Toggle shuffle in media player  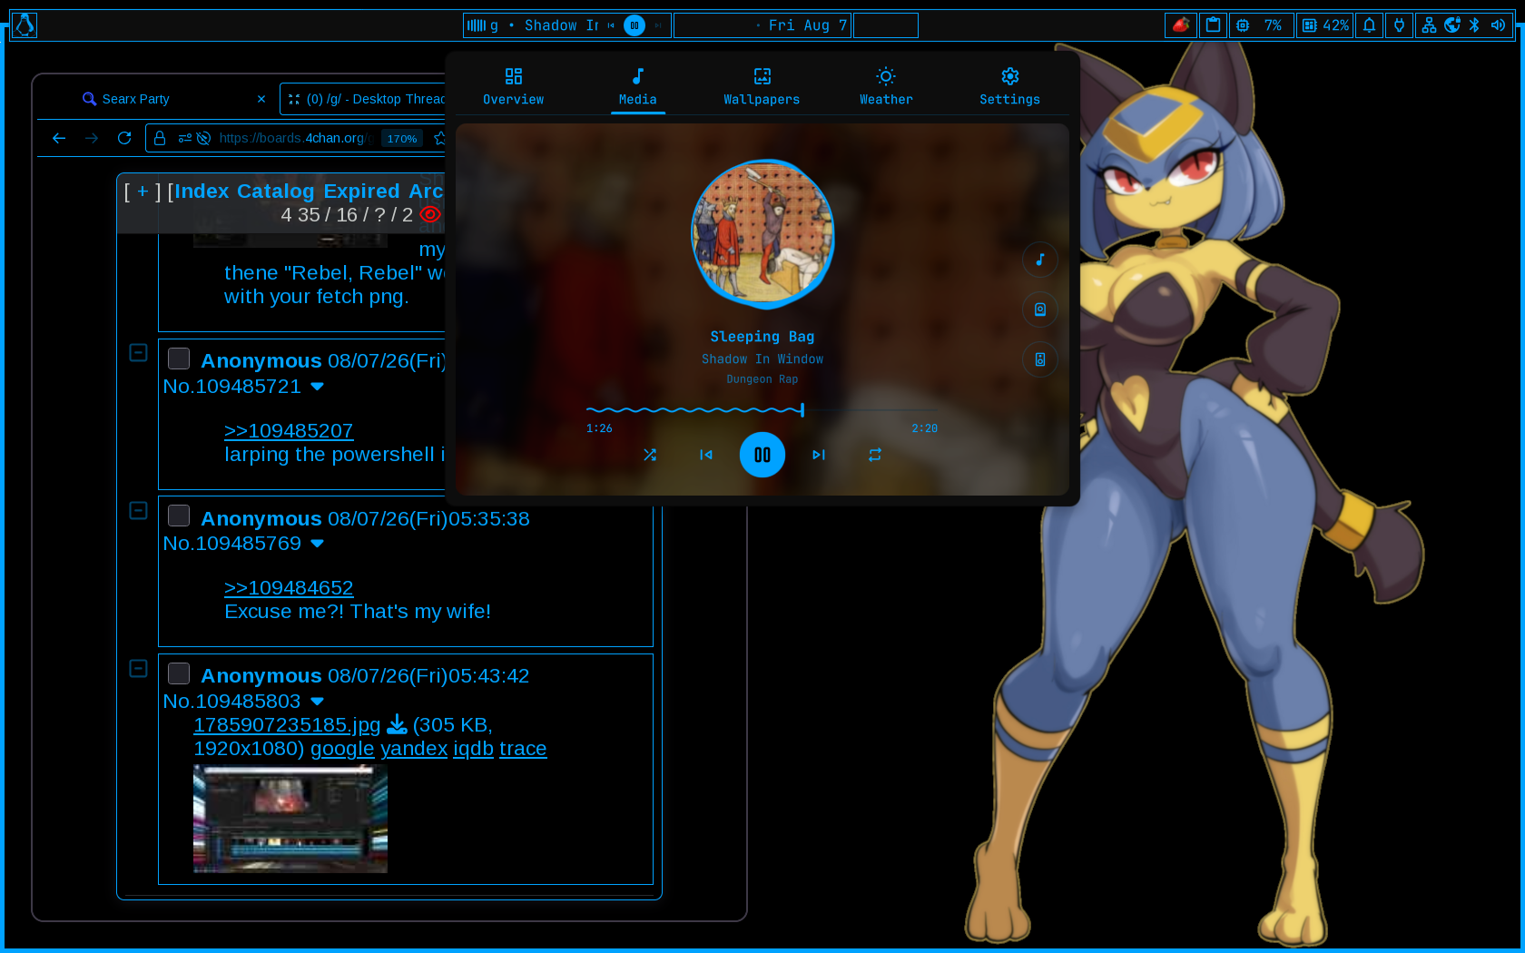[650, 455]
